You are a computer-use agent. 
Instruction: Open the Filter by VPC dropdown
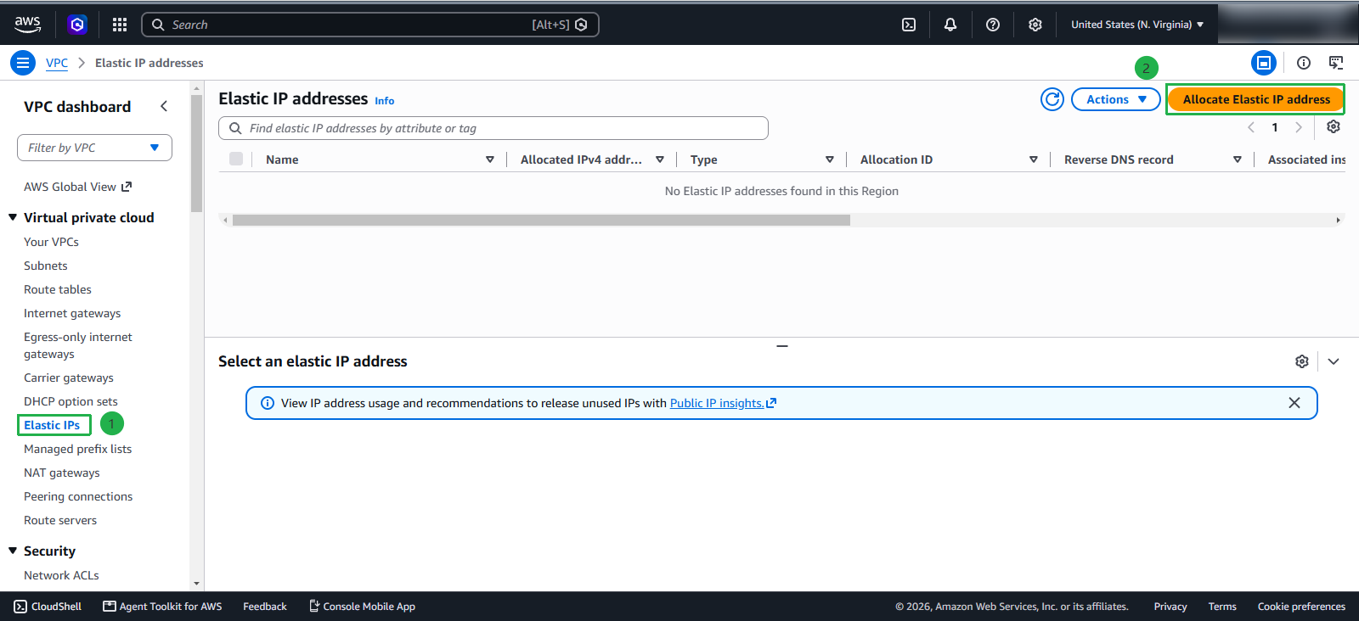(94, 148)
